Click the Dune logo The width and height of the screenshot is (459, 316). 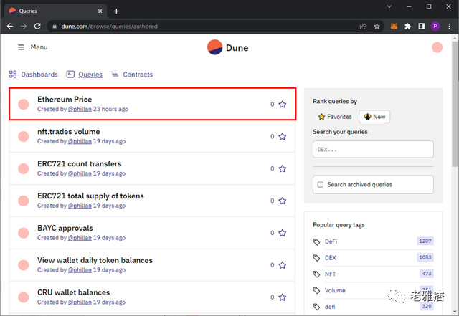pyautogui.click(x=228, y=47)
